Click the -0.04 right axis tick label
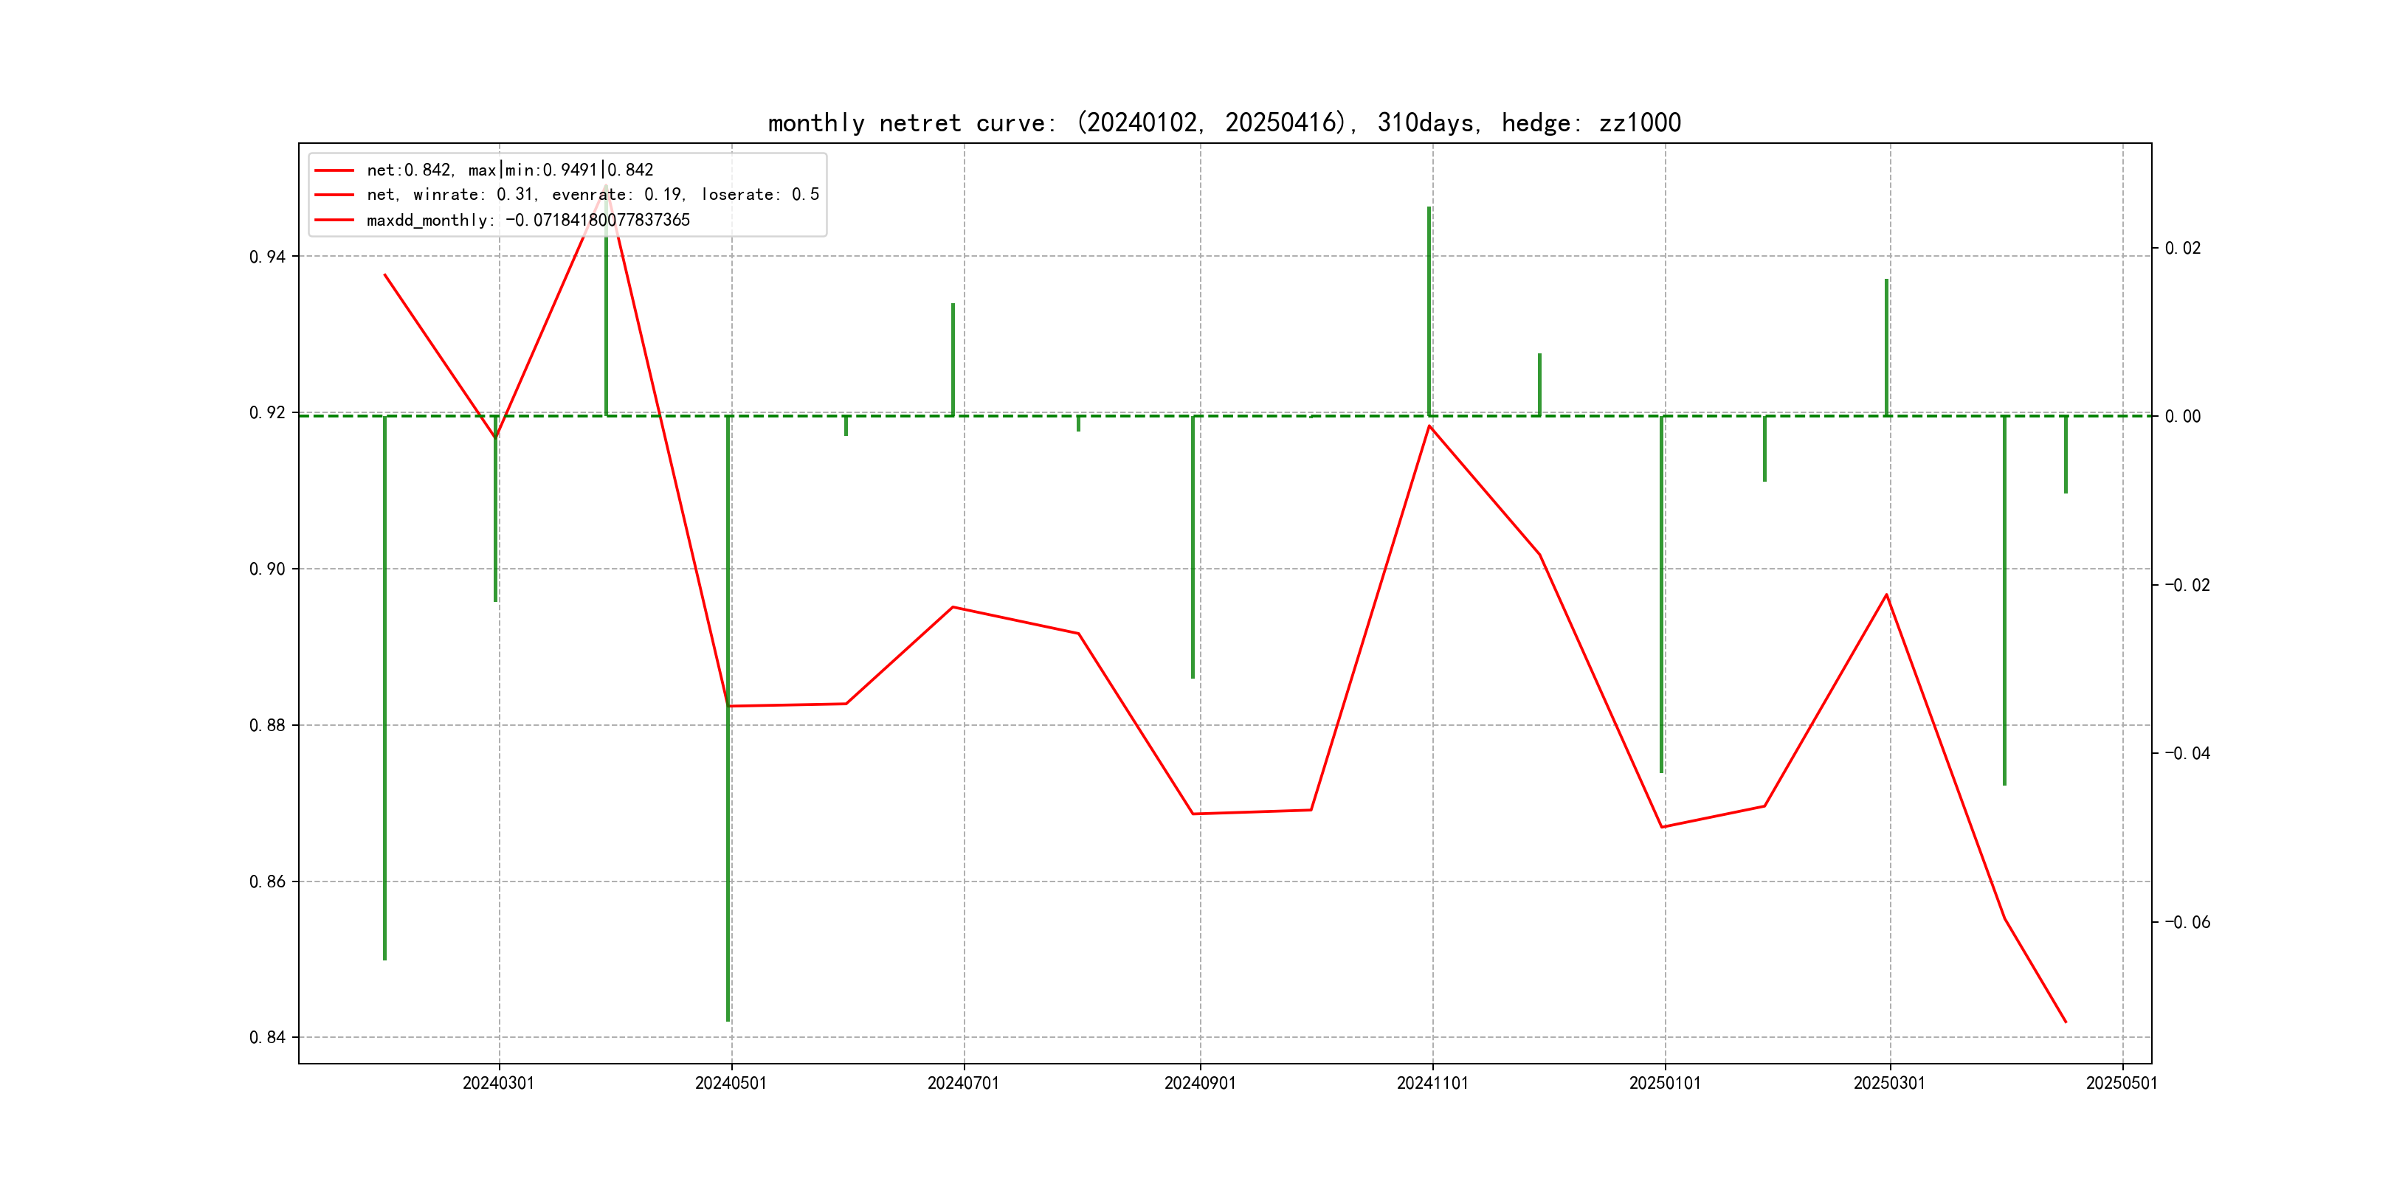This screenshot has width=2391, height=1195. pyautogui.click(x=2187, y=753)
